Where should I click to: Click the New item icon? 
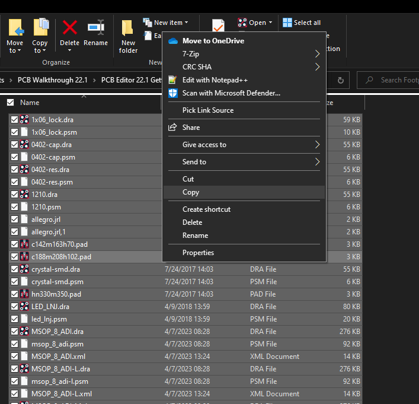click(x=148, y=23)
